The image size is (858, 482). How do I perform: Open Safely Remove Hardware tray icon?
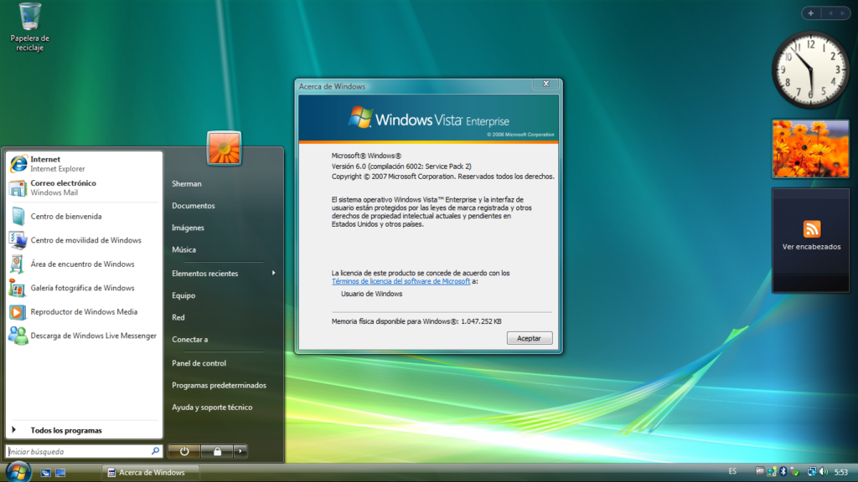[793, 471]
